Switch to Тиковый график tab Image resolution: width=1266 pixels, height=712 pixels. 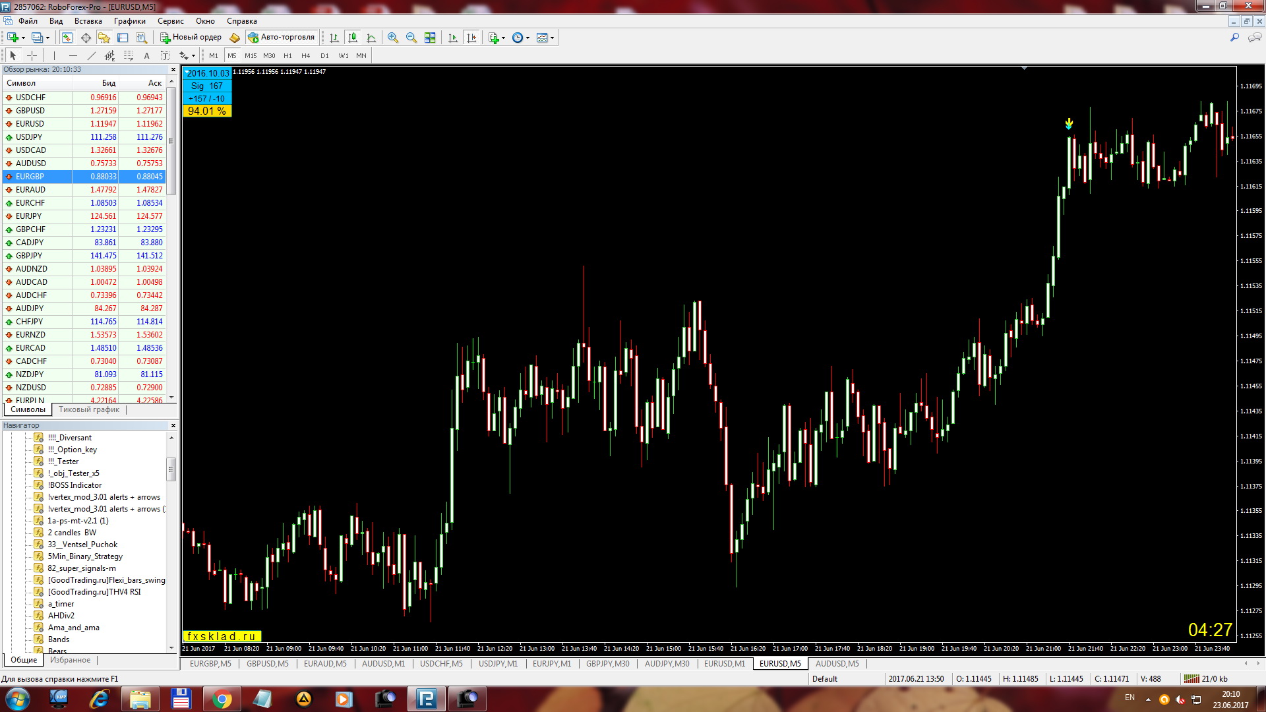click(89, 409)
